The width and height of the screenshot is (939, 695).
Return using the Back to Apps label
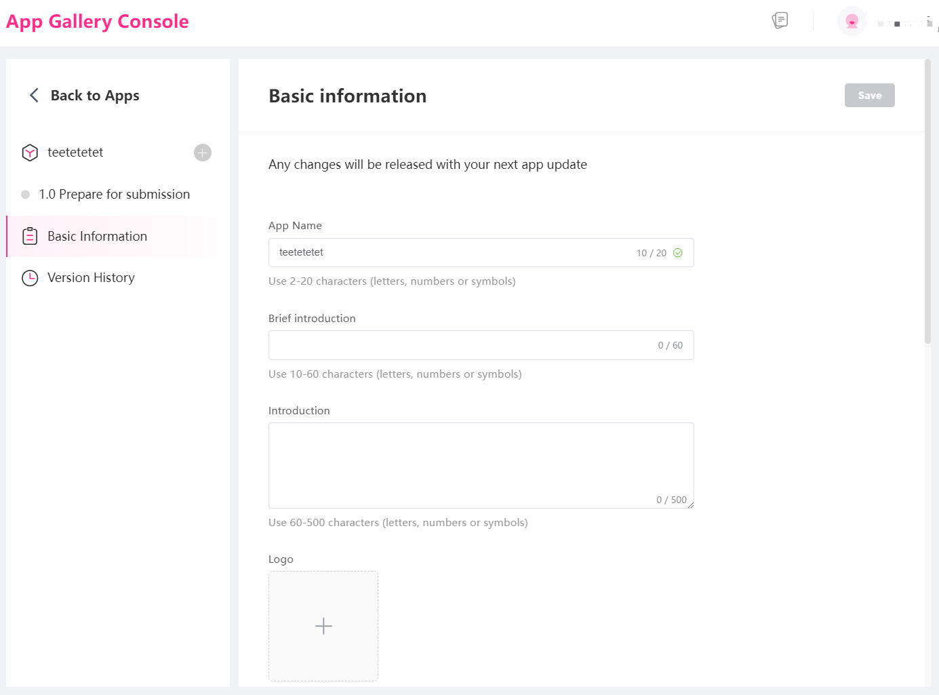[x=95, y=96]
